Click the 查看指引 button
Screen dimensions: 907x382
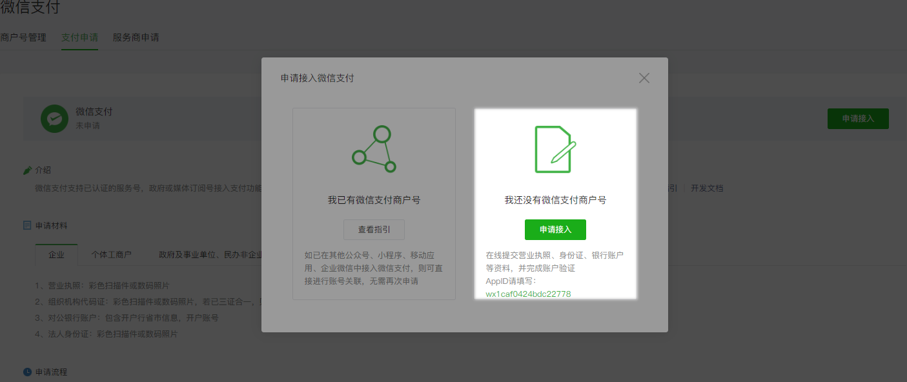click(x=374, y=230)
